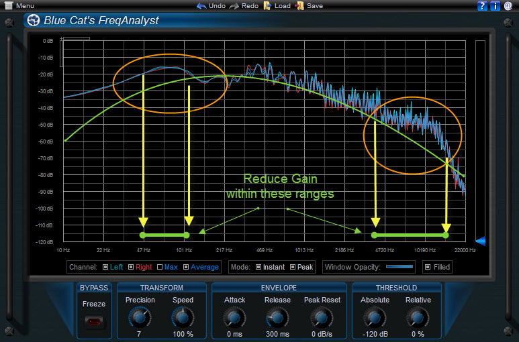Click the Attack value 0 ms
519x342 pixels.
point(234,334)
